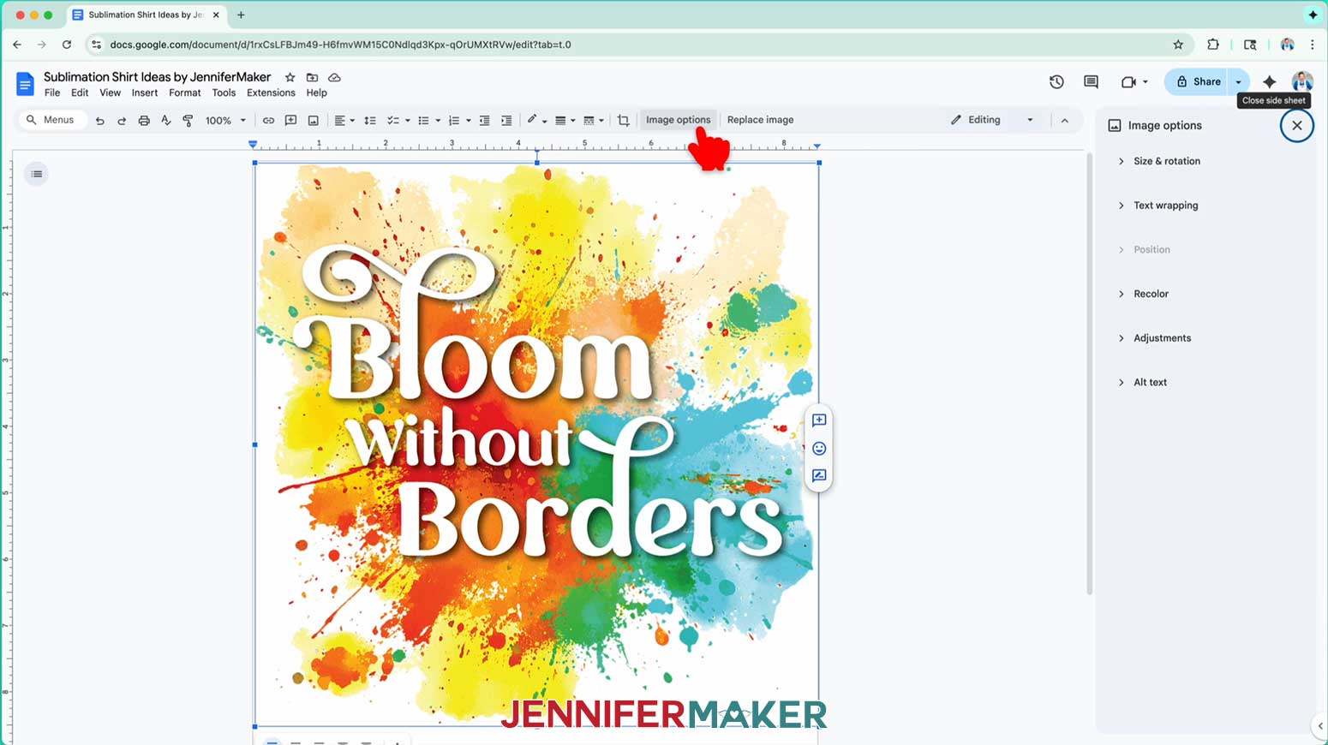This screenshot has height=745, width=1328.
Task: Print the document using printer icon
Action: [144, 121]
